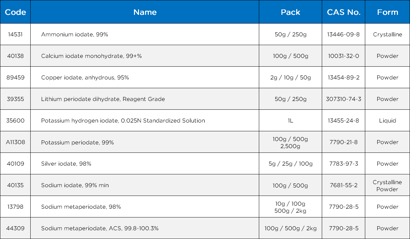Image resolution: width=410 pixels, height=239 pixels.
Task: Click the Pack column header
Action: [x=291, y=12]
